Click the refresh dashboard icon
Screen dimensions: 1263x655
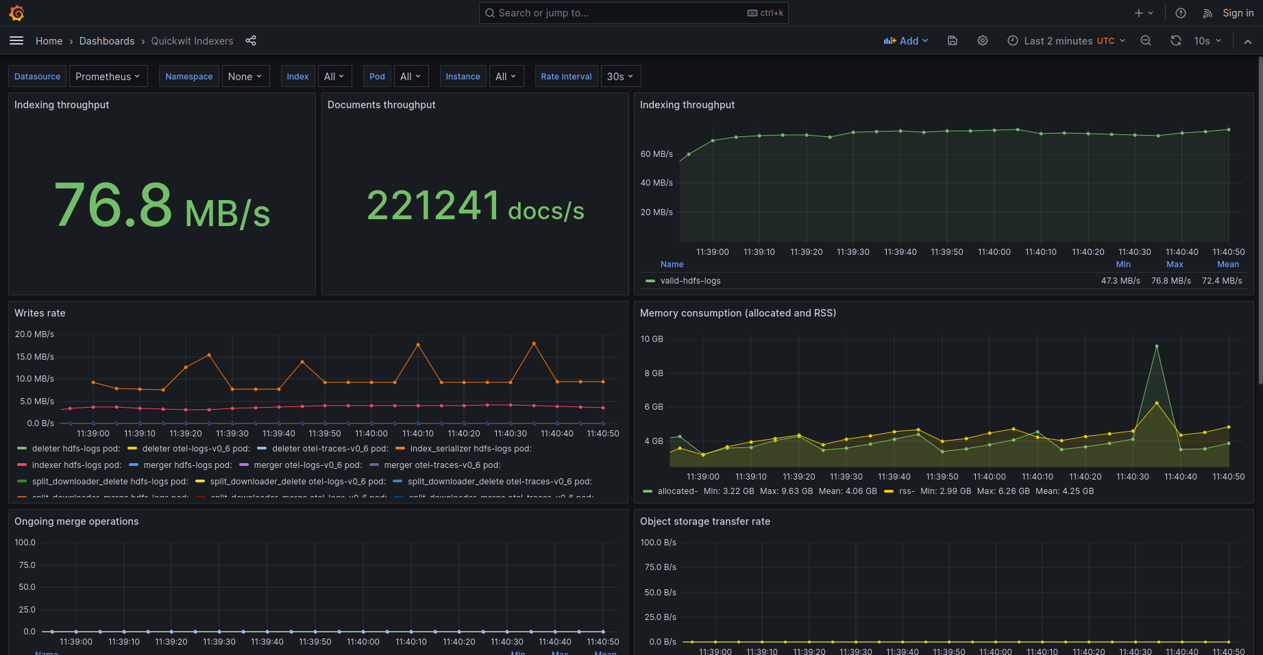pos(1175,41)
